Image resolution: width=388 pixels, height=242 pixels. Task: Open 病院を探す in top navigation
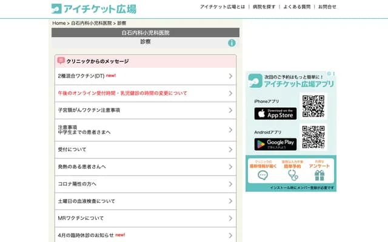coord(264,7)
